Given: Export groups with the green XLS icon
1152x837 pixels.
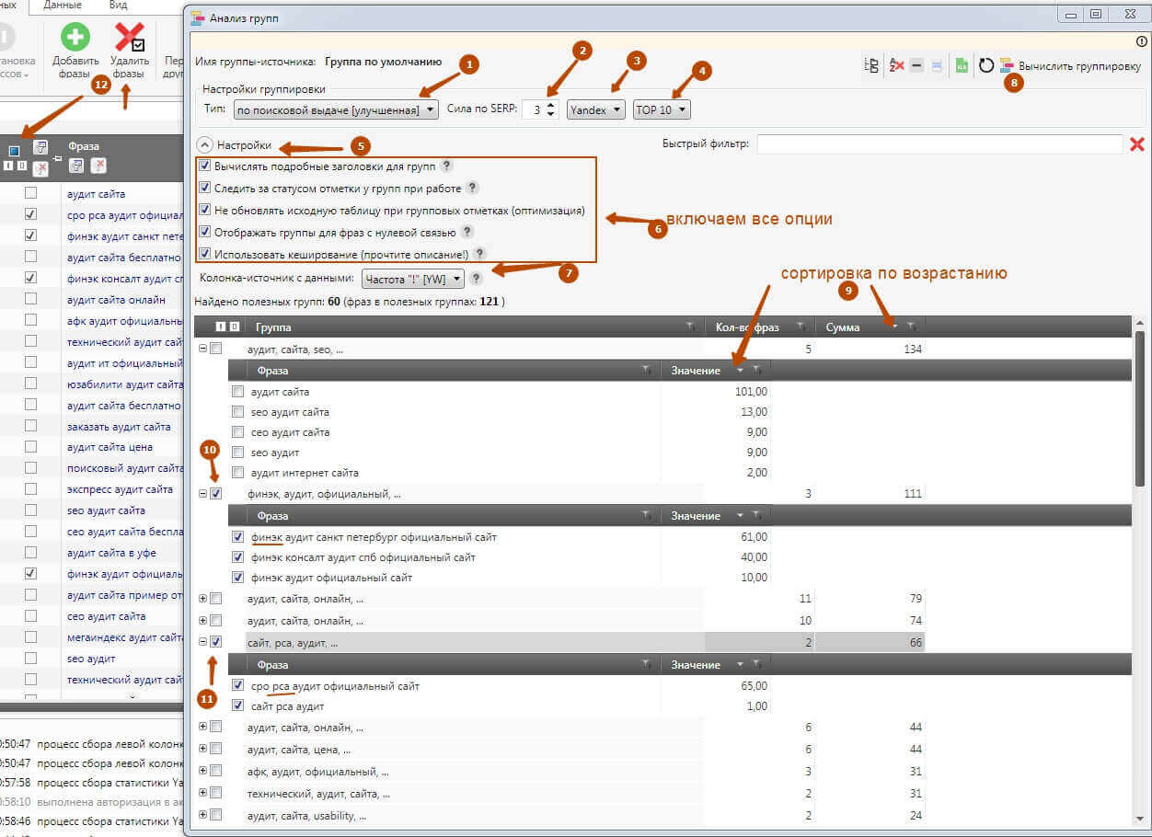Looking at the screenshot, I should click(962, 66).
